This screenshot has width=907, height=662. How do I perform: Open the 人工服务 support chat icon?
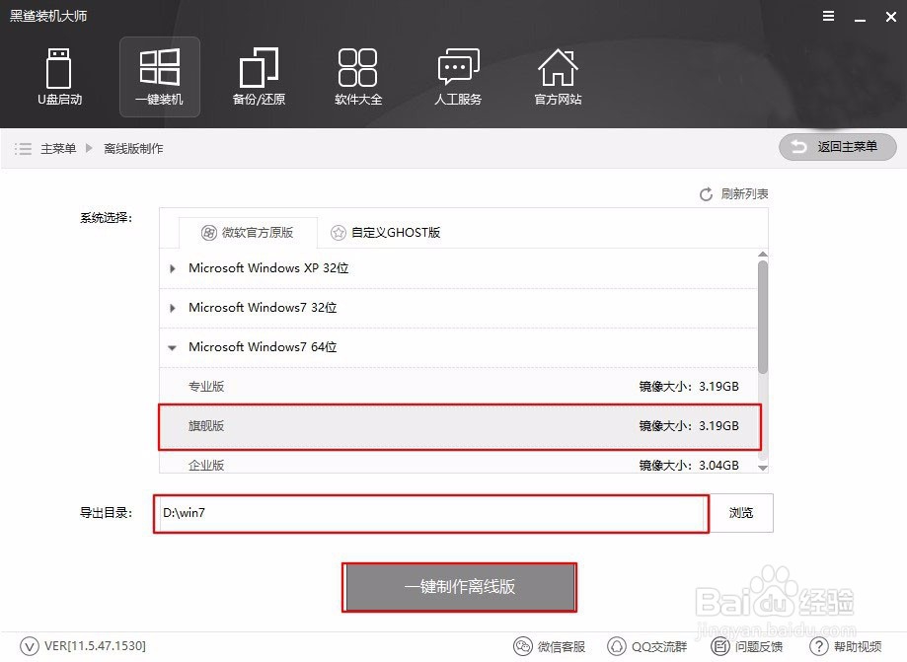point(458,77)
